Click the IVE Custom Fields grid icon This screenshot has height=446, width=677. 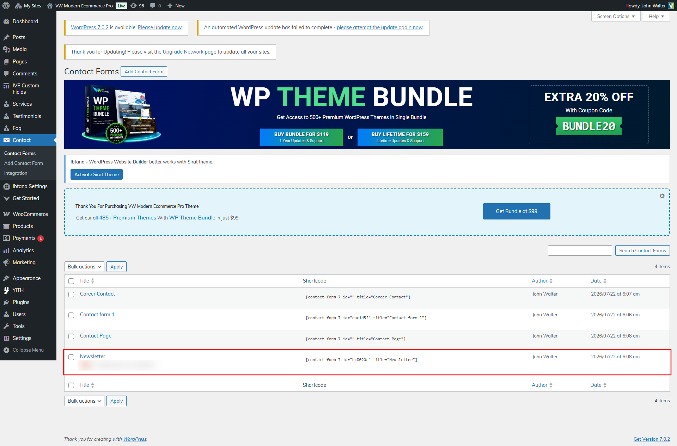click(x=6, y=86)
